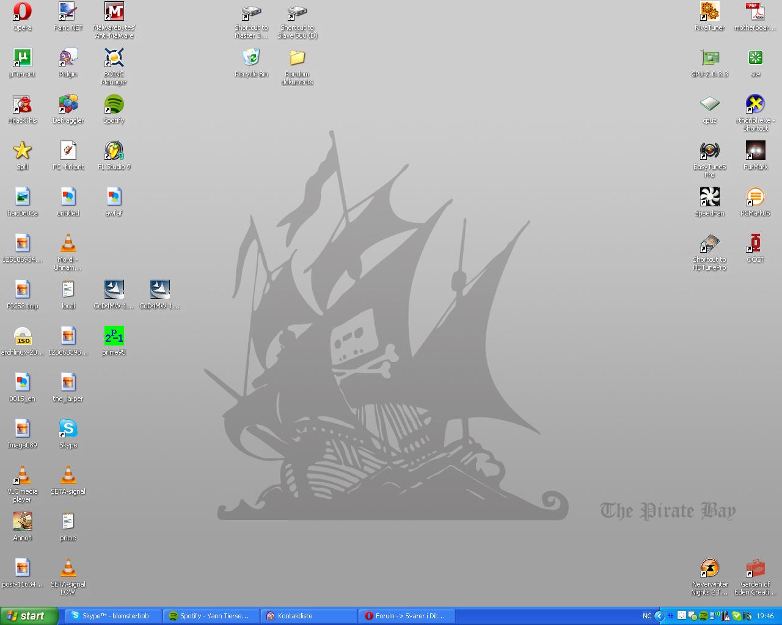Launch Paint.NET from desktop

[68, 16]
